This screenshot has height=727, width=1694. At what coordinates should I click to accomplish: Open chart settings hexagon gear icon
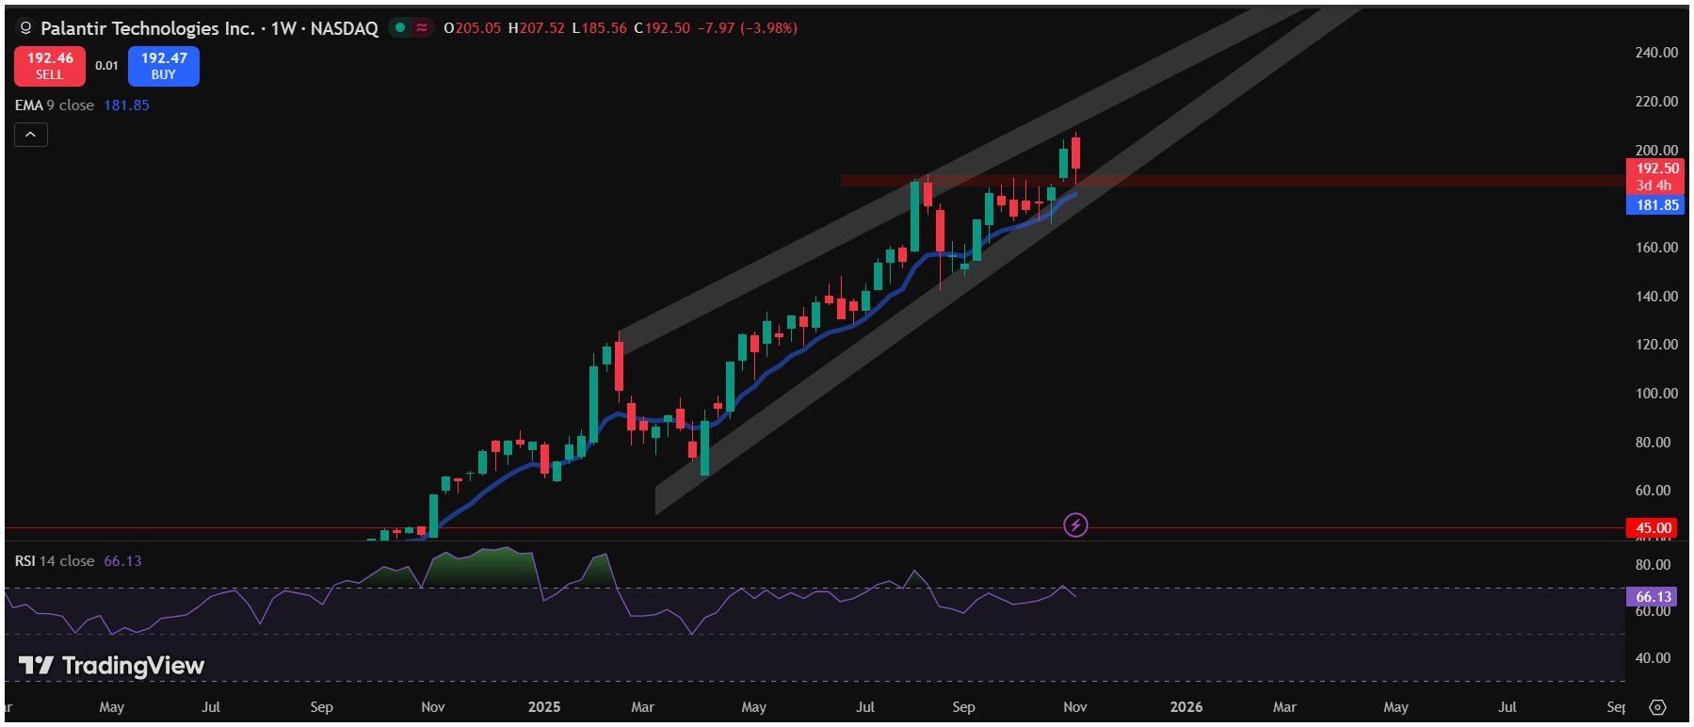click(1658, 707)
